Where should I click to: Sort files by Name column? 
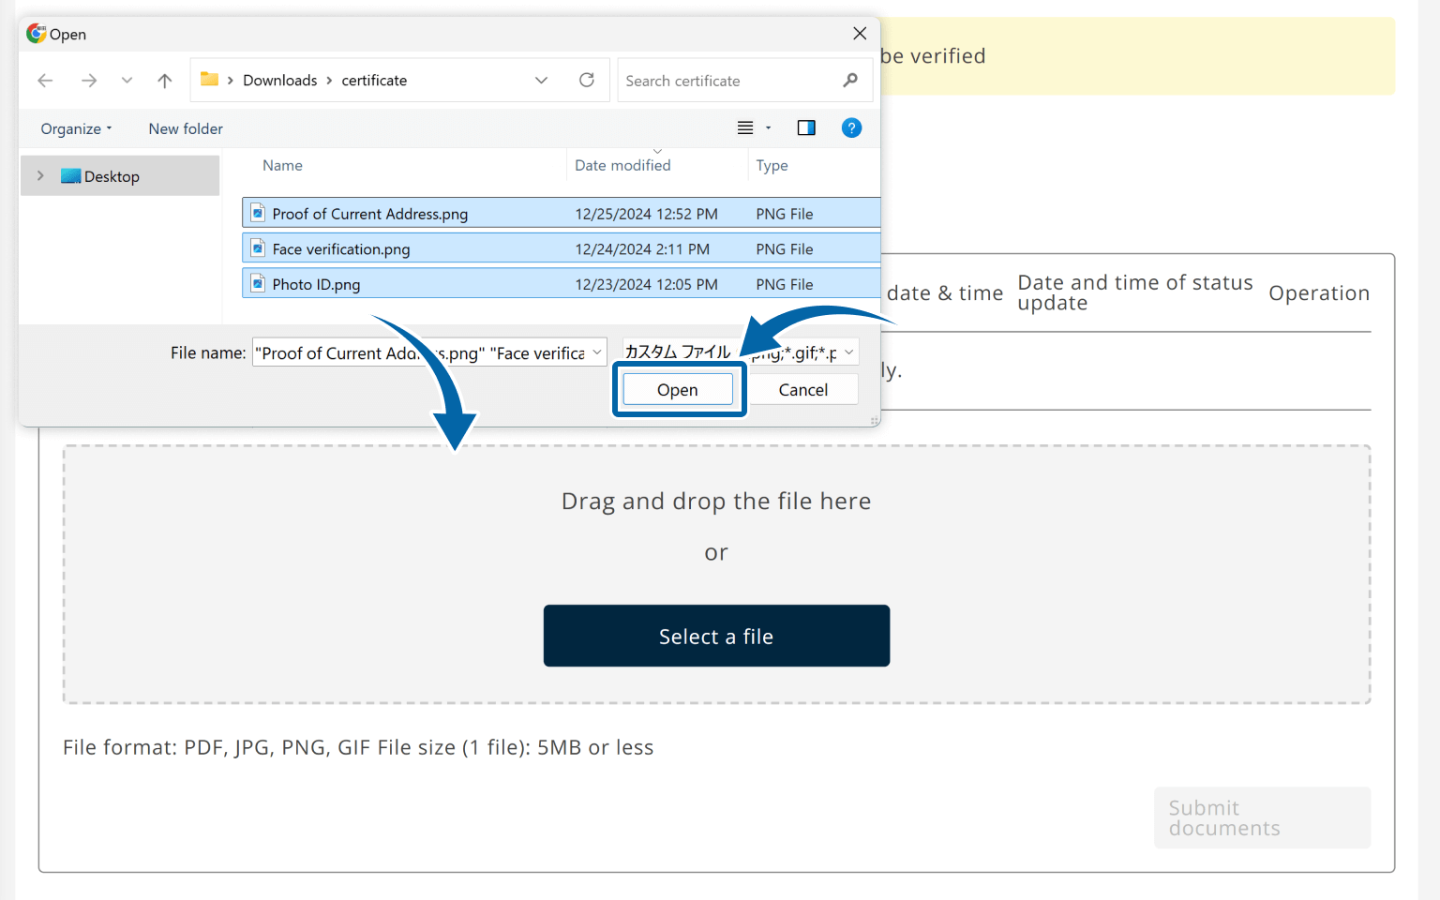[x=282, y=165]
